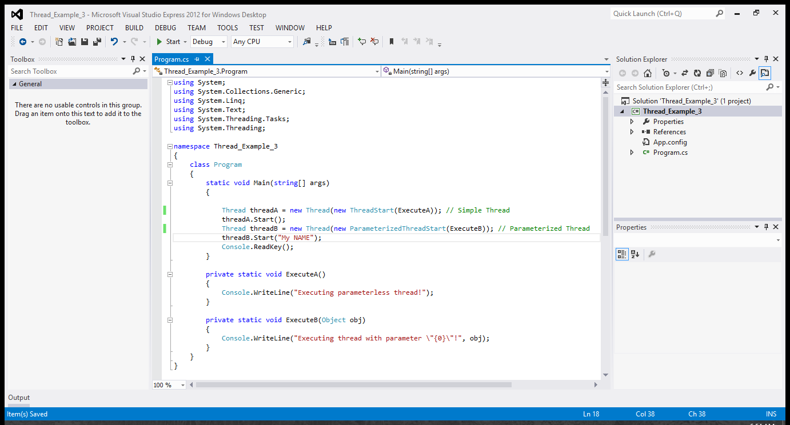Screen dimensions: 790x425
Task: Close the Program.cs tab
Action: pyautogui.click(x=208, y=59)
